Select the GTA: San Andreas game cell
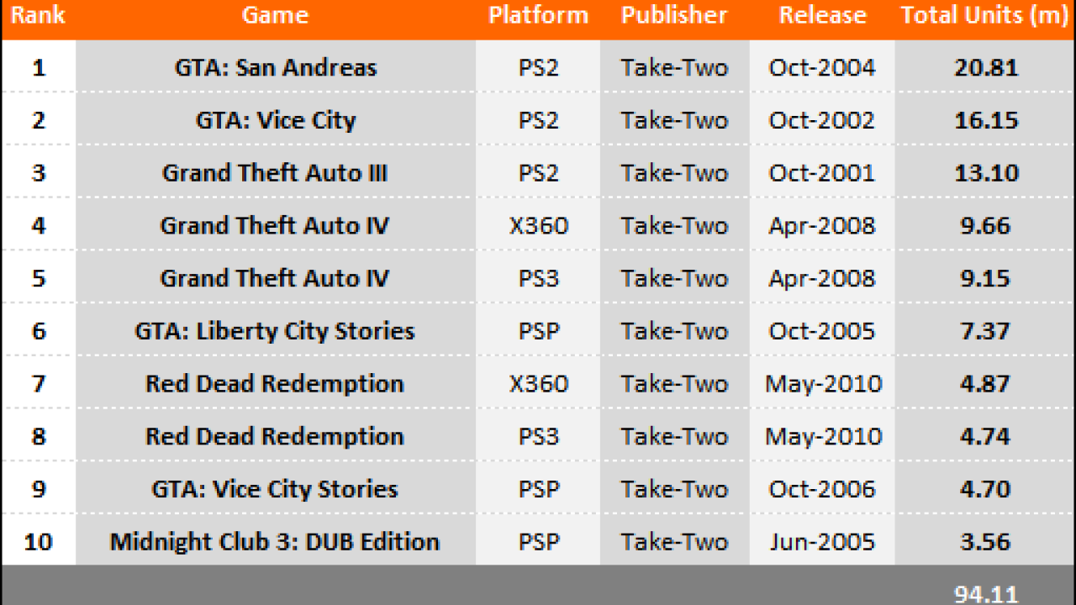 click(276, 67)
